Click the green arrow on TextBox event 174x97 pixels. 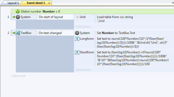click(x=14, y=33)
